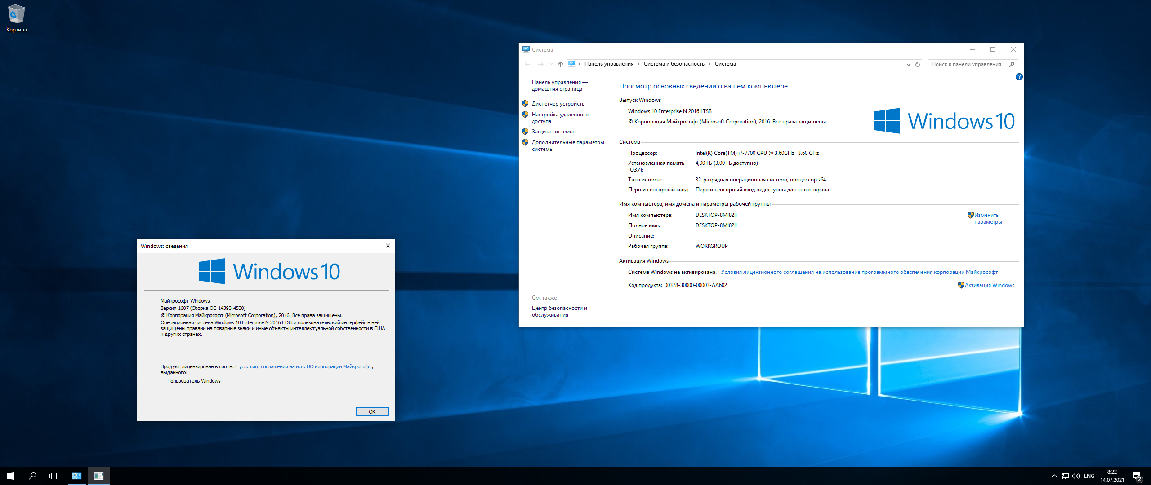
Task: Open the address bar history dropdown
Action: (908, 64)
